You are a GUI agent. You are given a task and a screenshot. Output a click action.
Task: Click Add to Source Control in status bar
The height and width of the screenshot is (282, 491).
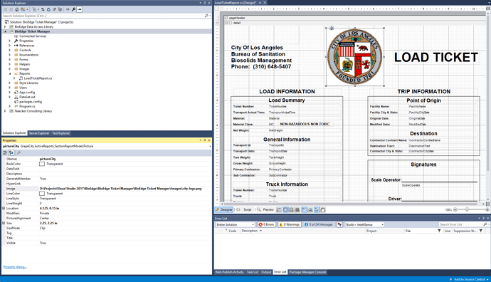(469, 279)
